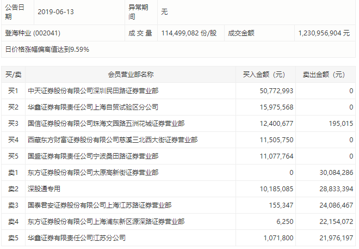Screen dimensions: 359x249
Task: Select 中天证券深圳民田路证券营业部 row name
Action: 93,91
